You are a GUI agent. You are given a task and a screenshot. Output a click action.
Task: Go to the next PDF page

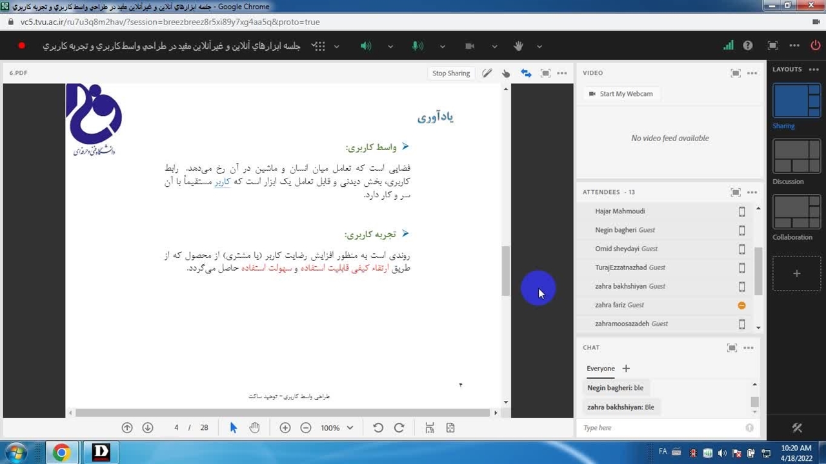148,428
